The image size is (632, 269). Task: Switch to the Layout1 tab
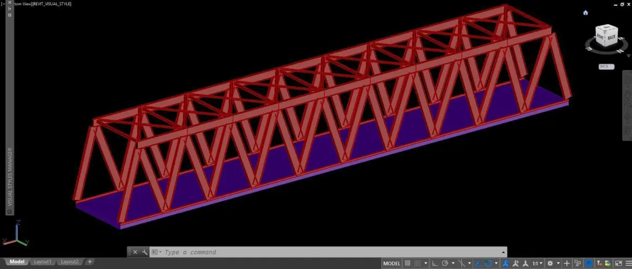point(43,262)
